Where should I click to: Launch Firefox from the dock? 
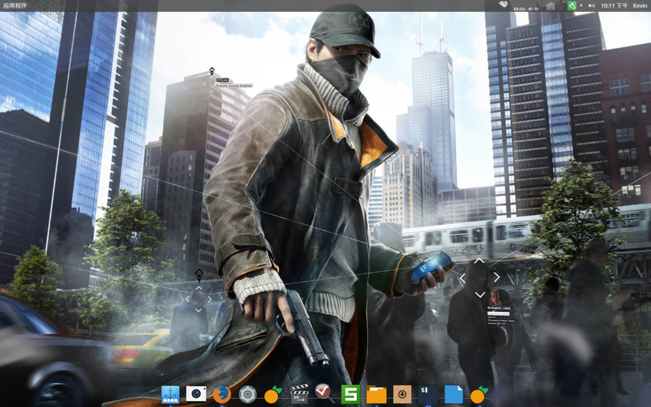click(222, 394)
